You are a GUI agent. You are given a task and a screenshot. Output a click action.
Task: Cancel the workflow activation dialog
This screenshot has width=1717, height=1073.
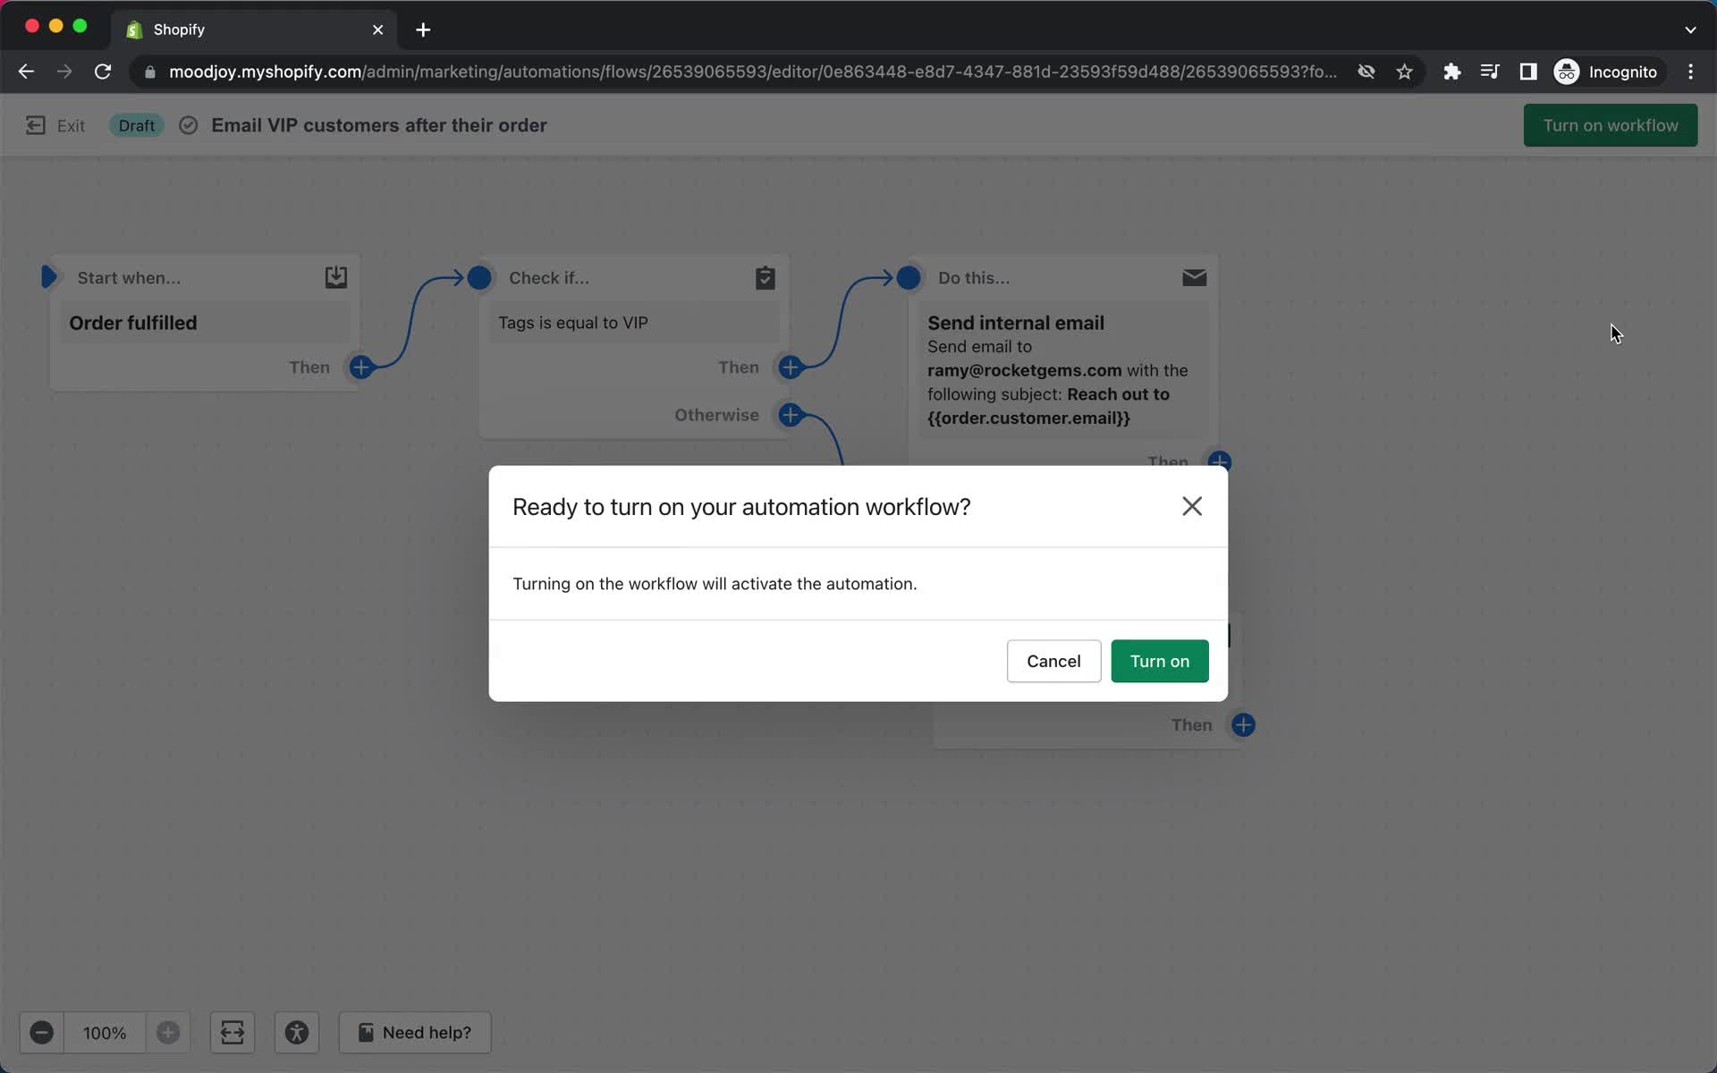point(1054,660)
